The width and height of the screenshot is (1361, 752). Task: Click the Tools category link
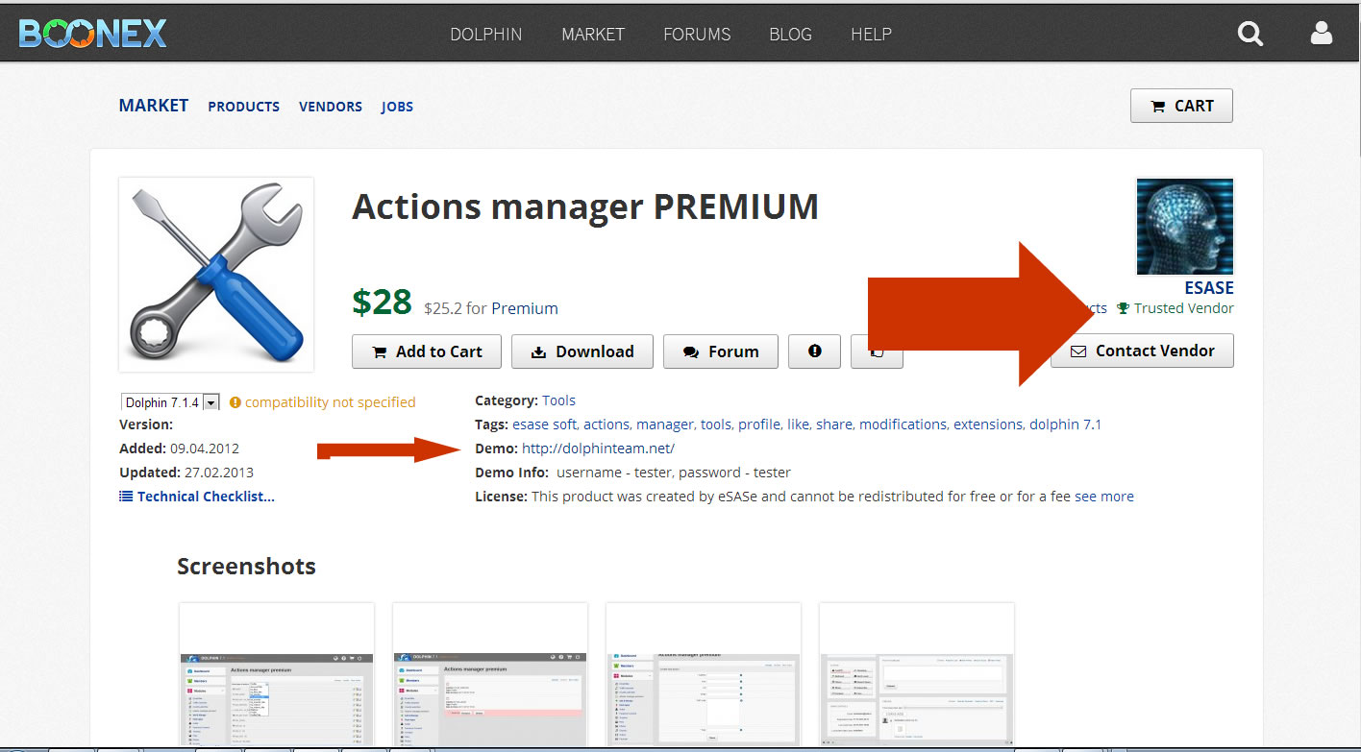pyautogui.click(x=558, y=400)
